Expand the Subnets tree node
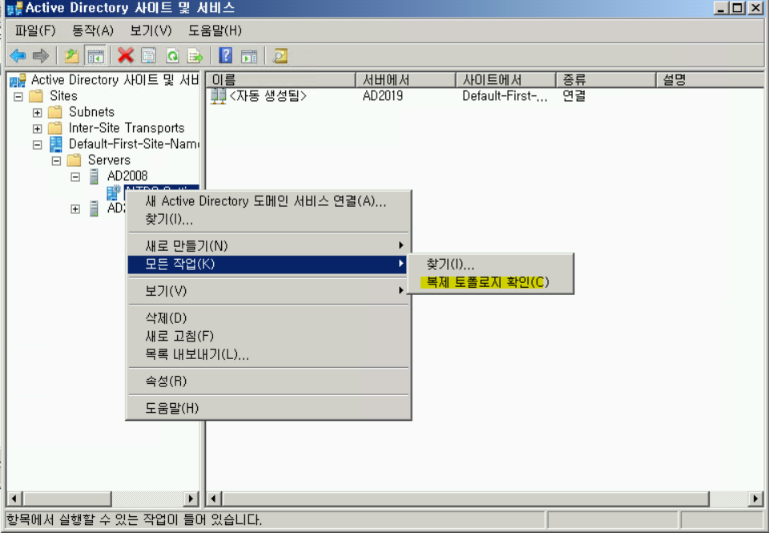This screenshot has height=533, width=769. tap(38, 113)
